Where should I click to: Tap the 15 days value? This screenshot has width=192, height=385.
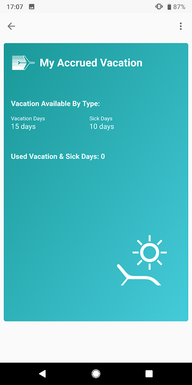(23, 127)
